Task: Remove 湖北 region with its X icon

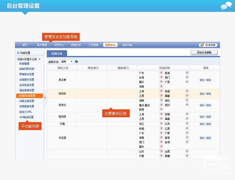Action: point(187,100)
